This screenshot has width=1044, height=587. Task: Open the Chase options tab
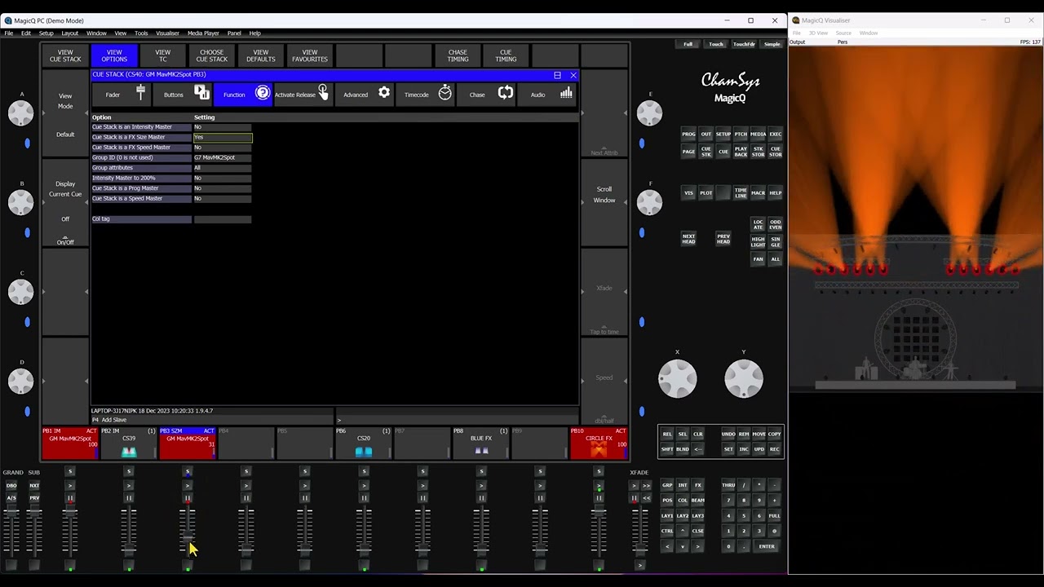486,95
